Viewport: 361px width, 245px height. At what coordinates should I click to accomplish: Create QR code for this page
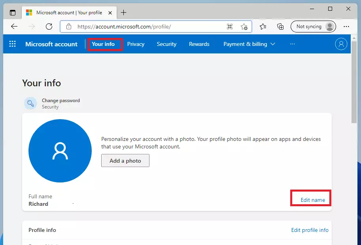pyautogui.click(x=230, y=27)
